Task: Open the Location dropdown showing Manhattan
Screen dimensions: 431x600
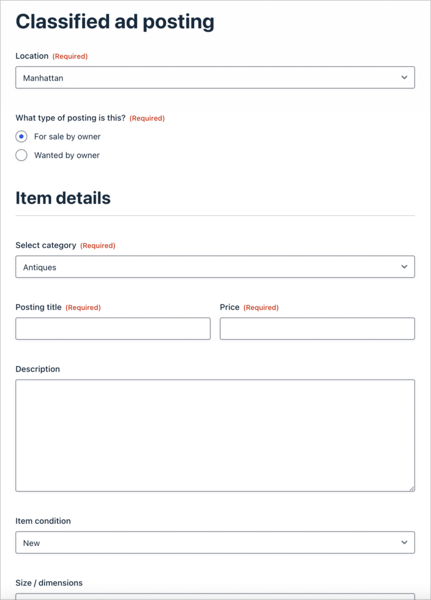Action: click(x=215, y=77)
